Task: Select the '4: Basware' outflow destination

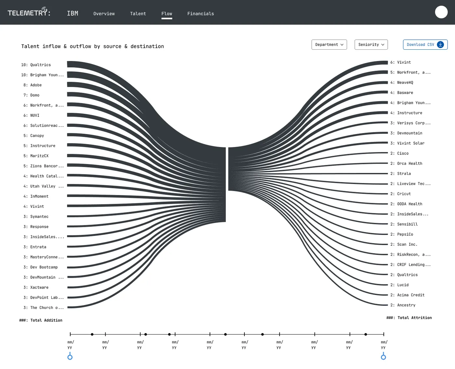Action: pos(402,92)
